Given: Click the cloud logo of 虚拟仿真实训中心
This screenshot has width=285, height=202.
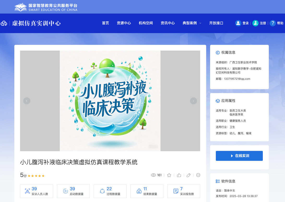Looking at the screenshot, I should click(4, 23).
